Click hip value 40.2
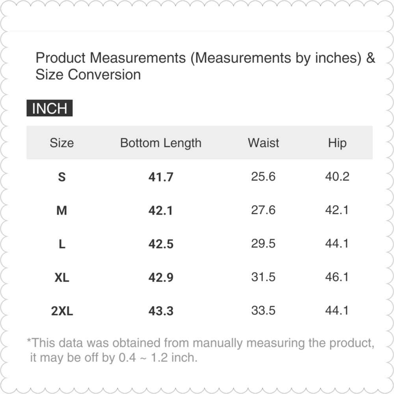 (x=337, y=177)
